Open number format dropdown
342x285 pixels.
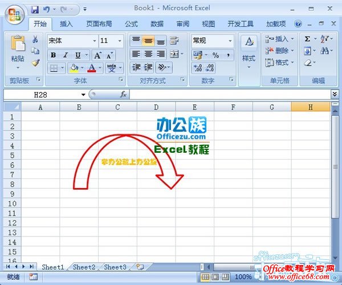(x=230, y=41)
